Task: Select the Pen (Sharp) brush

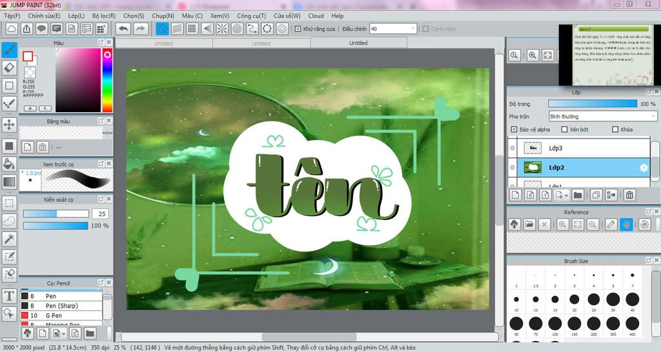Action: point(61,306)
